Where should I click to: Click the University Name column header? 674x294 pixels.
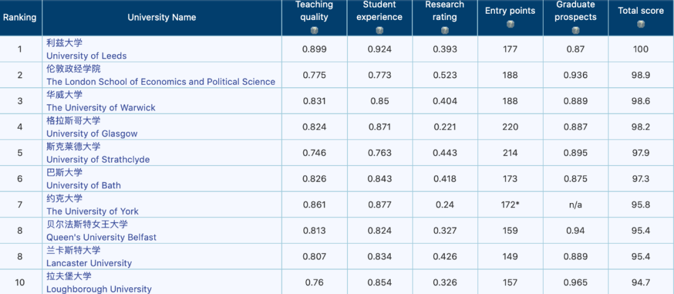pyautogui.click(x=162, y=17)
